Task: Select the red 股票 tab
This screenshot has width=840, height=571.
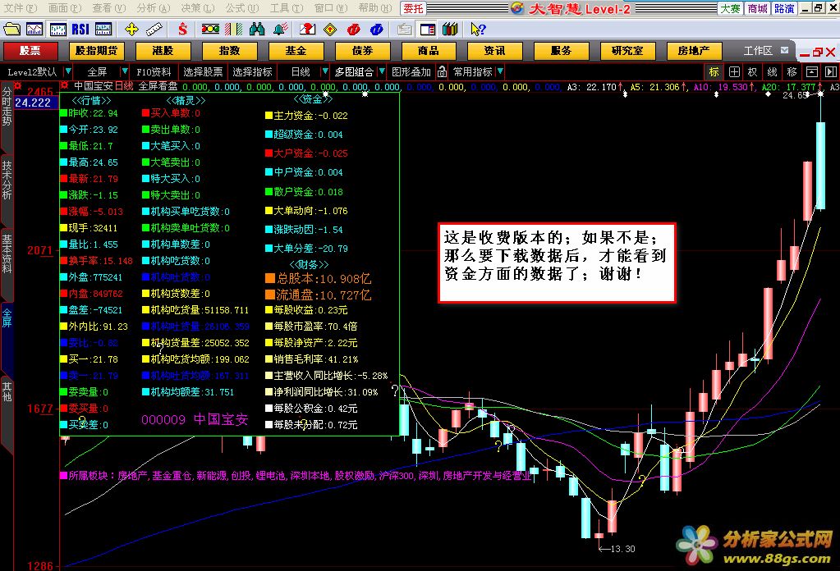Action: [x=30, y=51]
